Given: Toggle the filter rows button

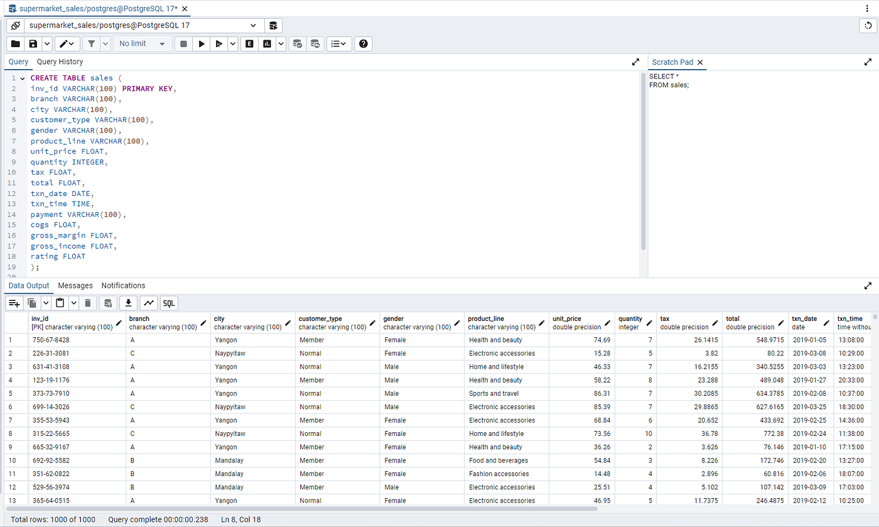Looking at the screenshot, I should (x=91, y=44).
